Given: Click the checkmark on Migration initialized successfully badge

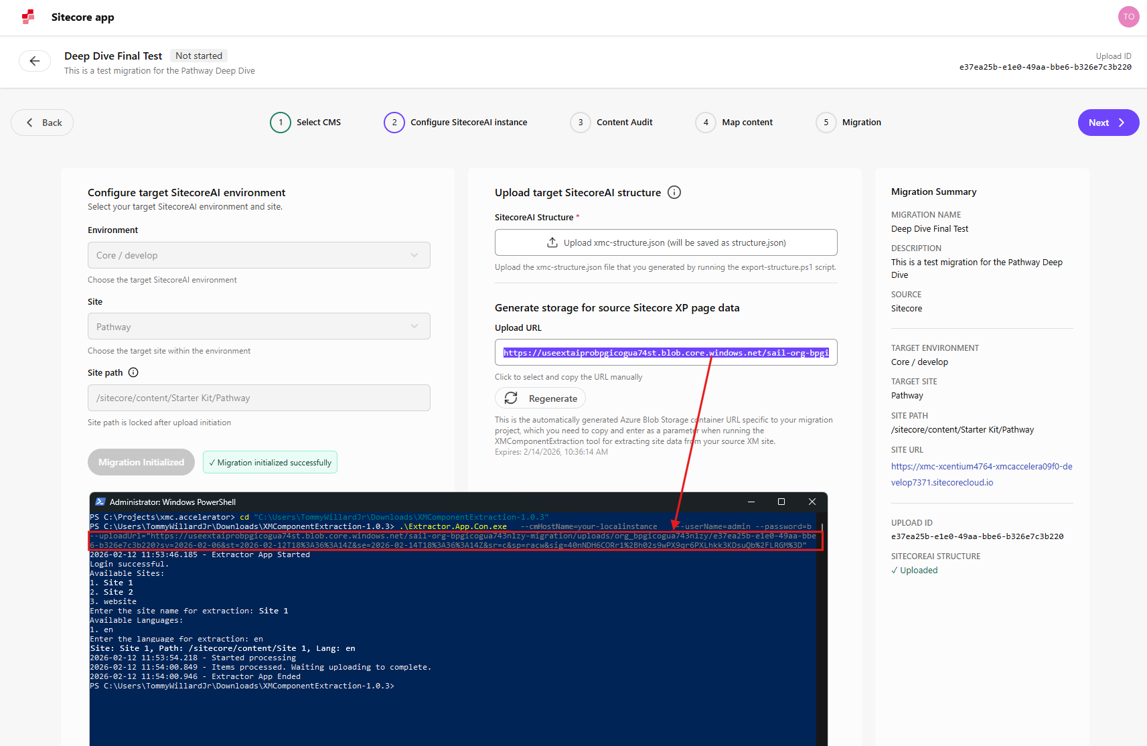Looking at the screenshot, I should (x=213, y=462).
